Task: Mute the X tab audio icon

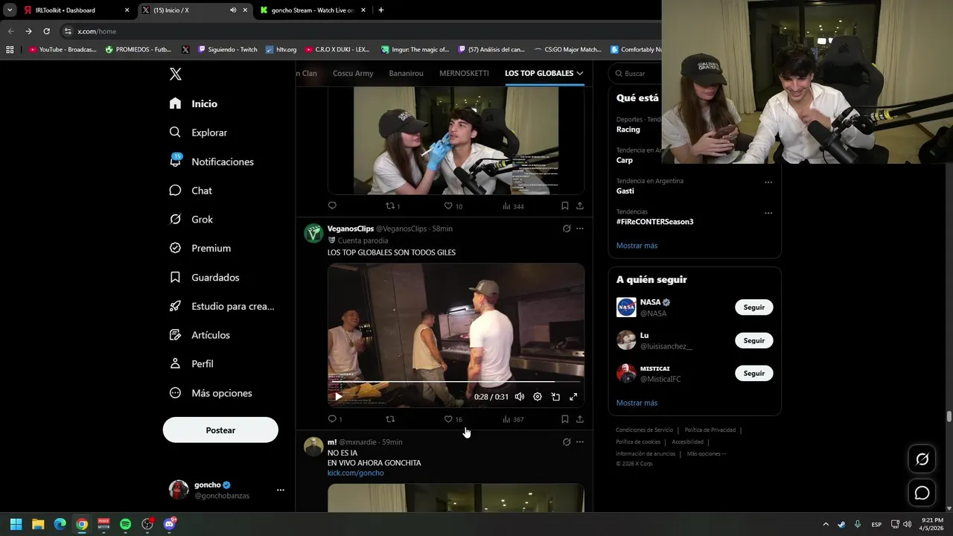Action: click(x=233, y=10)
